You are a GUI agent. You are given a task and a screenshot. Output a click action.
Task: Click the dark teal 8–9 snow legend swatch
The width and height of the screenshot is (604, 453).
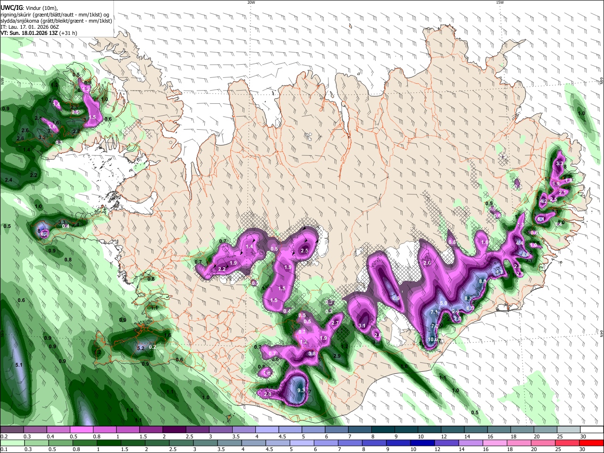(383, 430)
